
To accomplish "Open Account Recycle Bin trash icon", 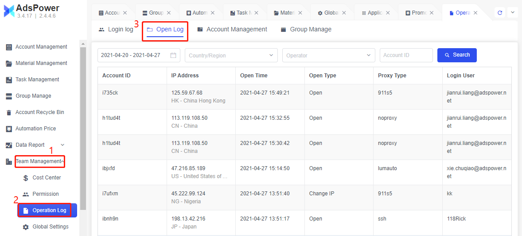I will (9, 113).
